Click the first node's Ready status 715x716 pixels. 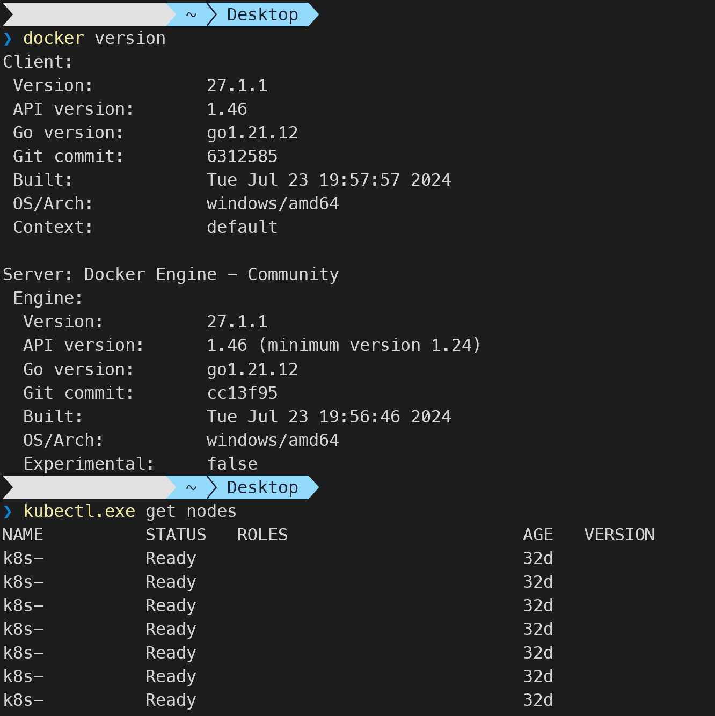point(171,558)
